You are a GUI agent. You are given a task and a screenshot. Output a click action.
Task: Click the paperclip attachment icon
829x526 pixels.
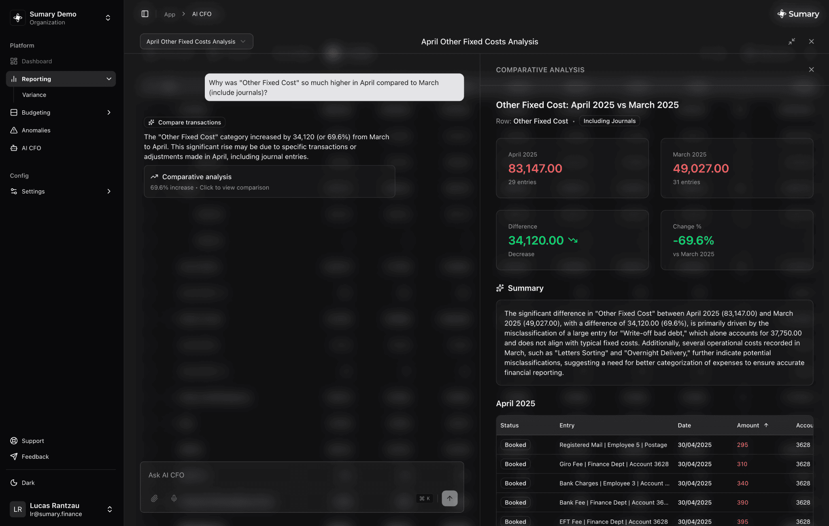point(154,498)
